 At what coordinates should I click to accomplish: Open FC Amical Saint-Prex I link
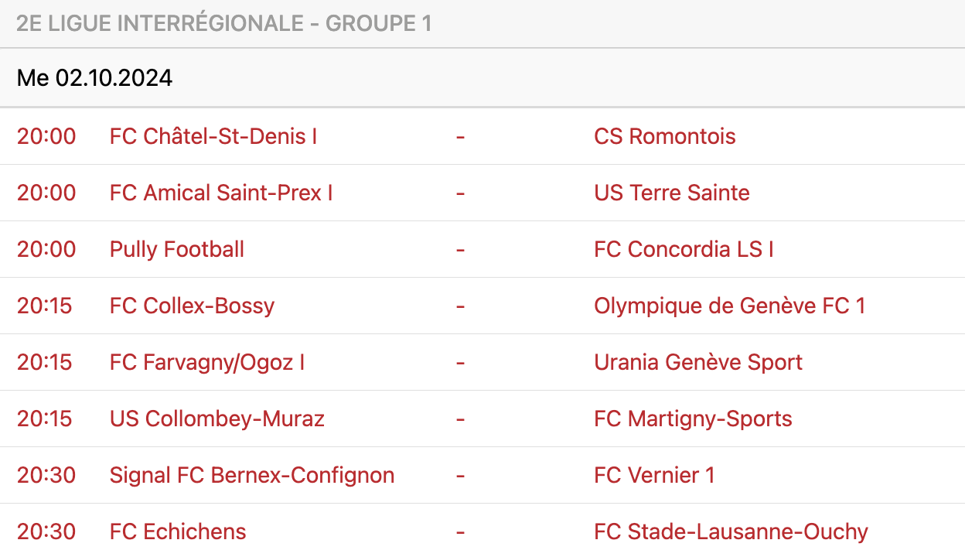click(221, 193)
